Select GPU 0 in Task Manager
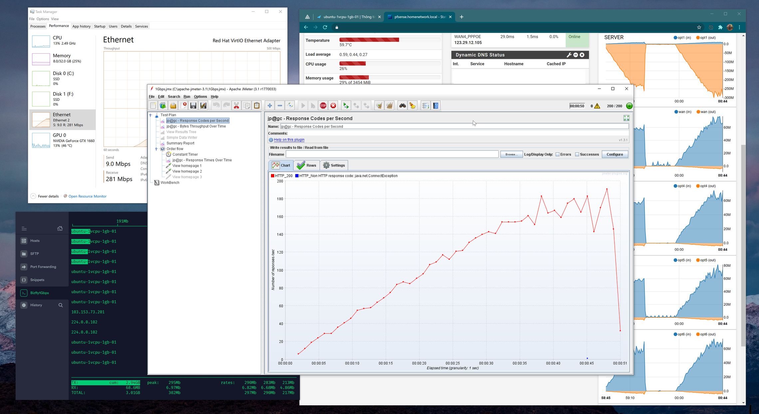Viewport: 759px width, 414px height. tap(63, 140)
